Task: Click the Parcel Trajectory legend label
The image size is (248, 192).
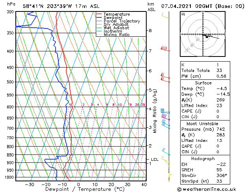Action: pos(122,21)
